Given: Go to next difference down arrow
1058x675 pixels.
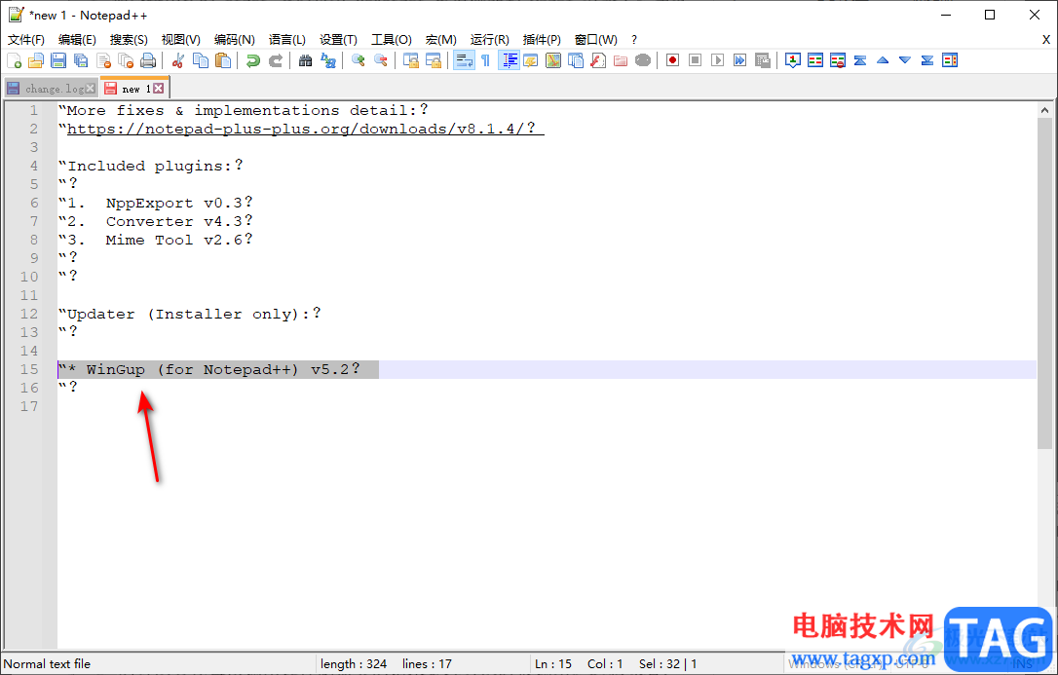Looking at the screenshot, I should coord(905,60).
